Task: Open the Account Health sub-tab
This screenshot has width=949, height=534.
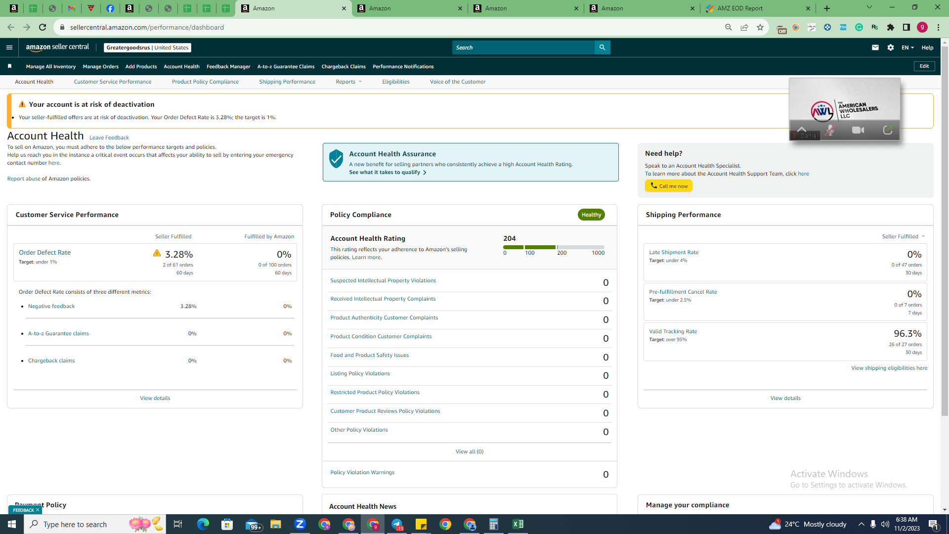Action: tap(34, 82)
